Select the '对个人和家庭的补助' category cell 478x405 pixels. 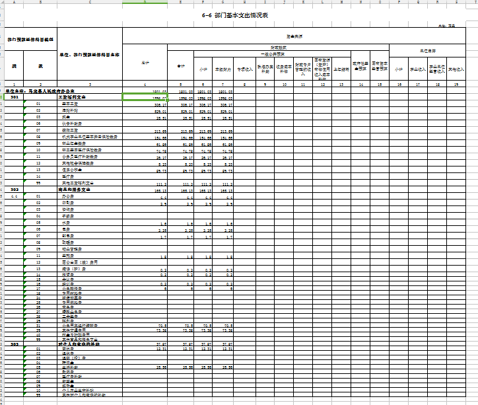[79, 344]
